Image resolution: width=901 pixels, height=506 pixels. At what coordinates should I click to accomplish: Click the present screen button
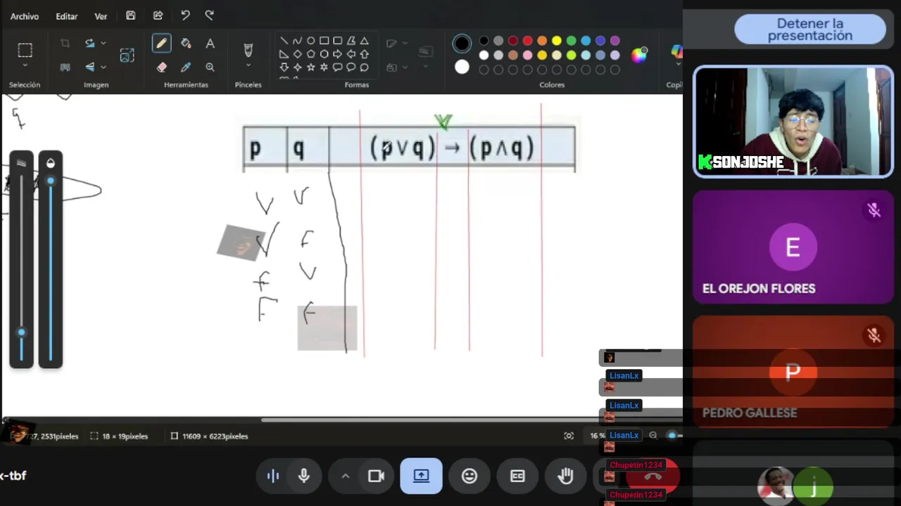(x=421, y=476)
